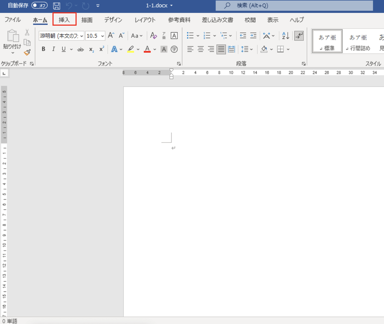Screen dimensions: 384x324
Task: Apply the red font color swatch
Action: (147, 49)
